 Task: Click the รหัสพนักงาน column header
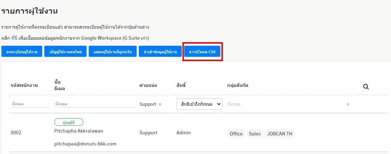point(24,85)
